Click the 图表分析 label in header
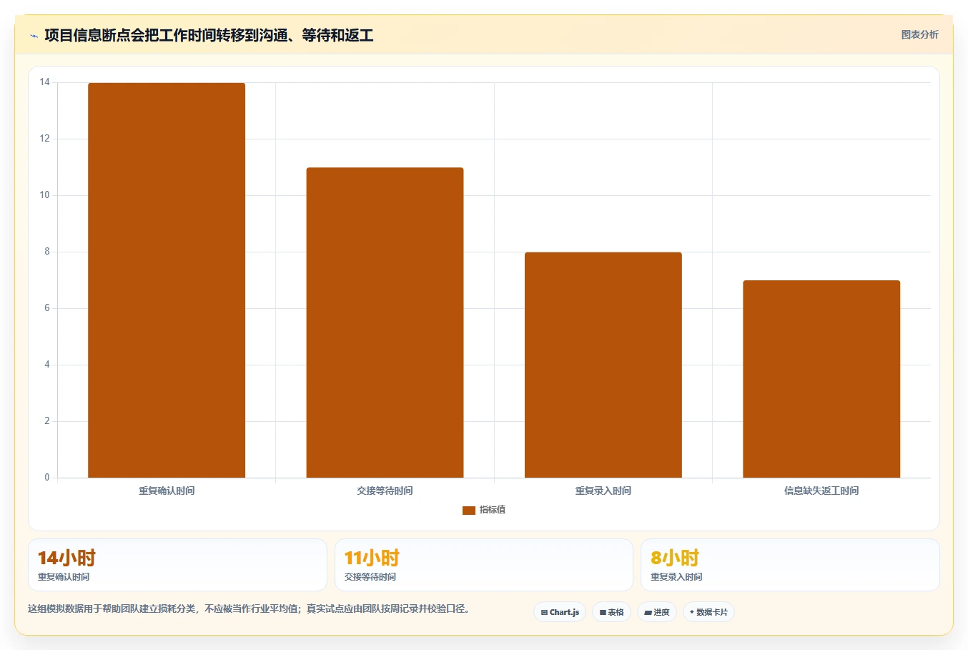Image resolution: width=968 pixels, height=650 pixels. pos(919,34)
